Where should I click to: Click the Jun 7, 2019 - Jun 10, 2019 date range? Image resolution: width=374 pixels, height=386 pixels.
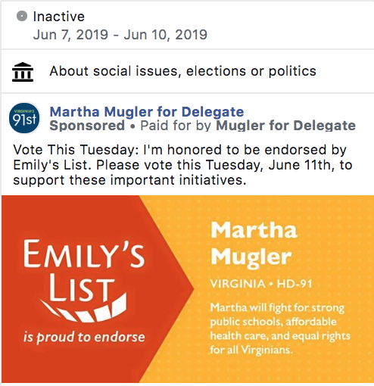tap(120, 34)
